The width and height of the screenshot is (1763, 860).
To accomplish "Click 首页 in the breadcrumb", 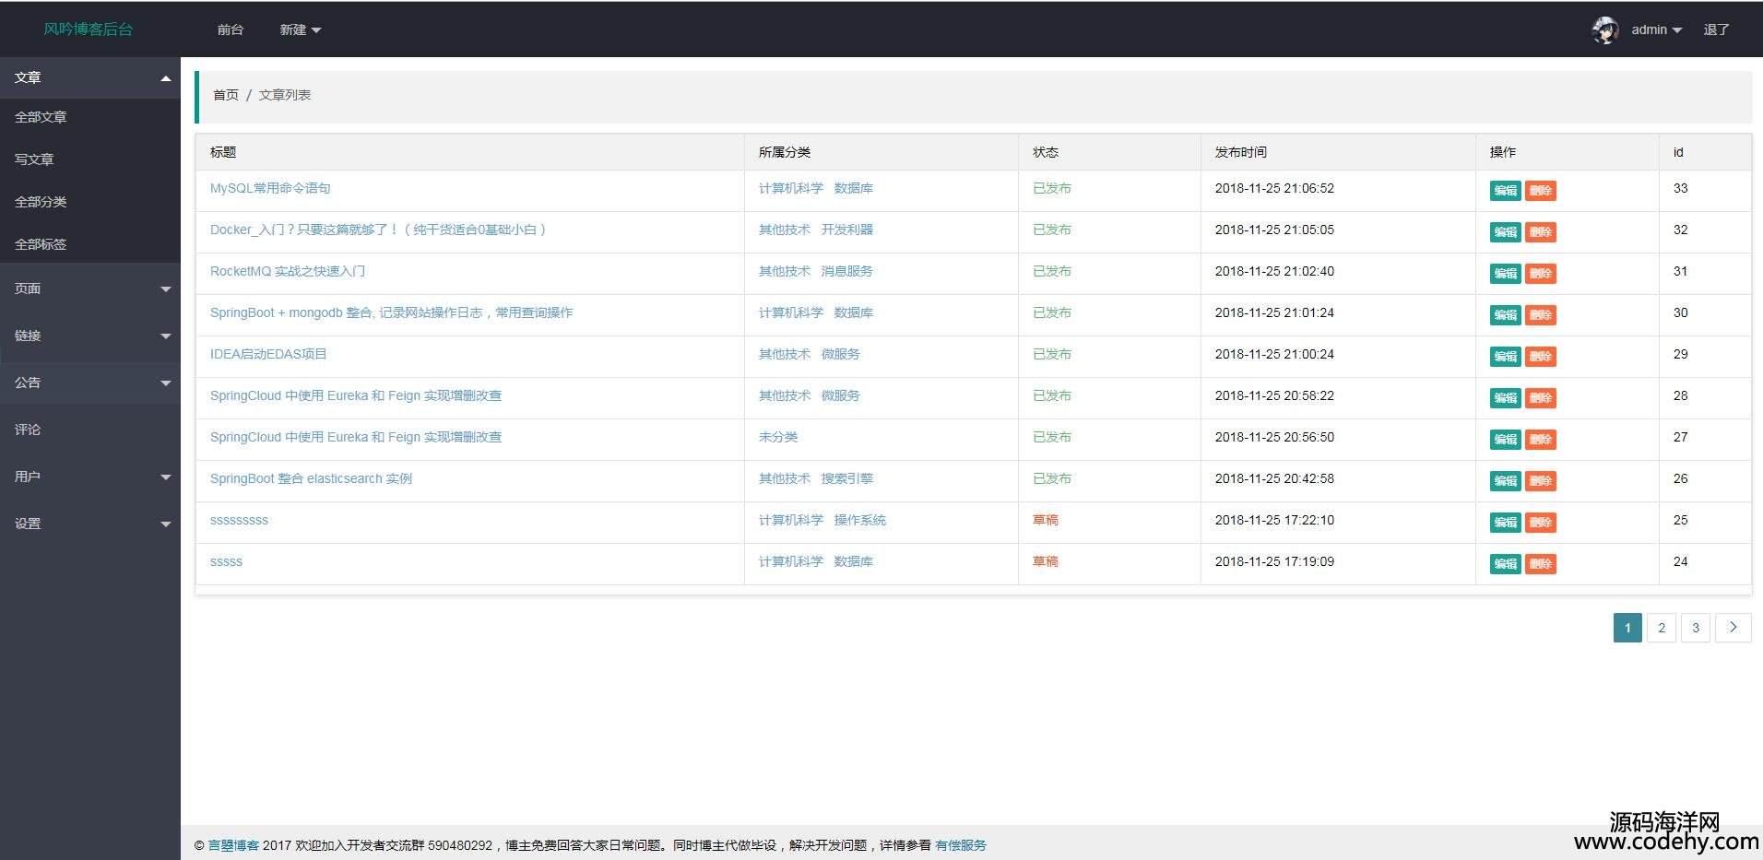I will 226,95.
